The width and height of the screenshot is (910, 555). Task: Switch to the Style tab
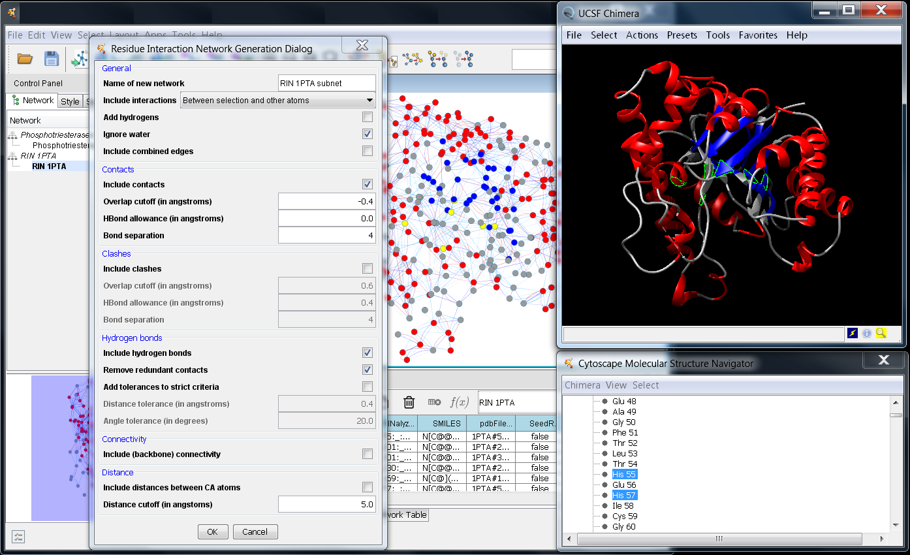(x=70, y=101)
